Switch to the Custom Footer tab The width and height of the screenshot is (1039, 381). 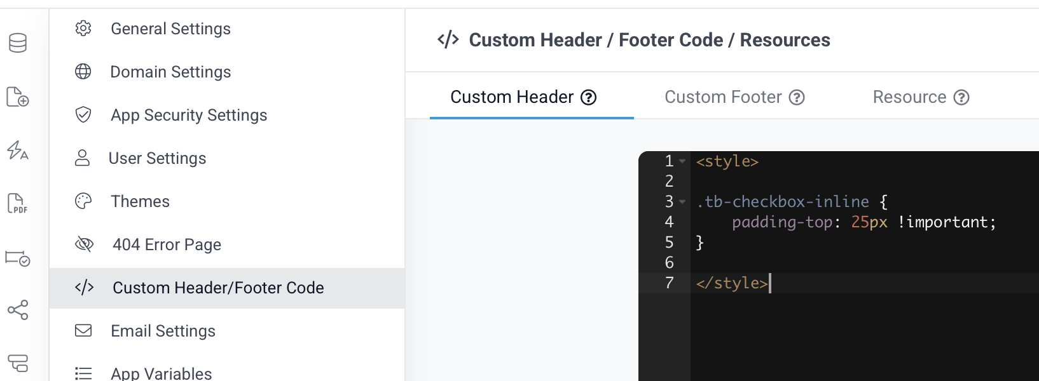tap(722, 97)
